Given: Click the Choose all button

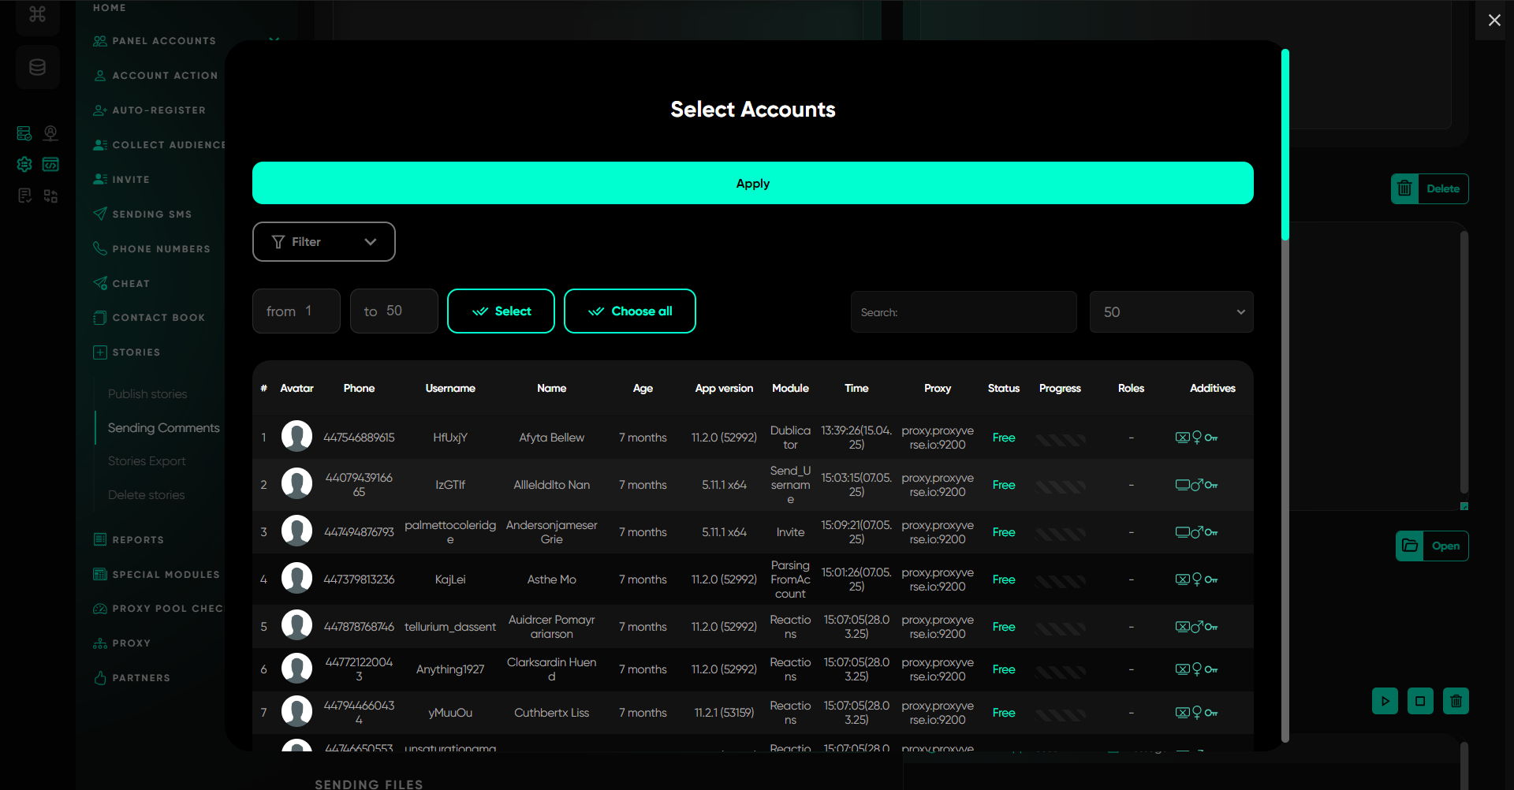Looking at the screenshot, I should tap(629, 311).
